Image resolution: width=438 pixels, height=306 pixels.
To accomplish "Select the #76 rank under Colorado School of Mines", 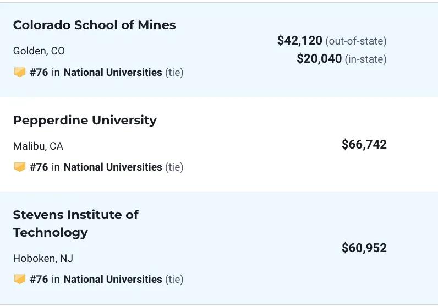I will click(x=39, y=73).
